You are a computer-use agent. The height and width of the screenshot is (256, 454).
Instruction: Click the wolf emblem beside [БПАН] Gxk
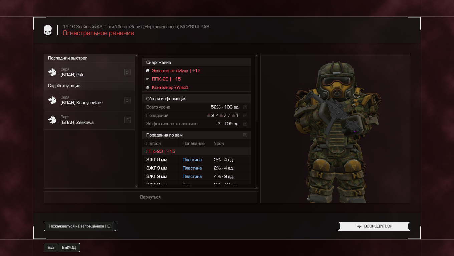pyautogui.click(x=52, y=72)
